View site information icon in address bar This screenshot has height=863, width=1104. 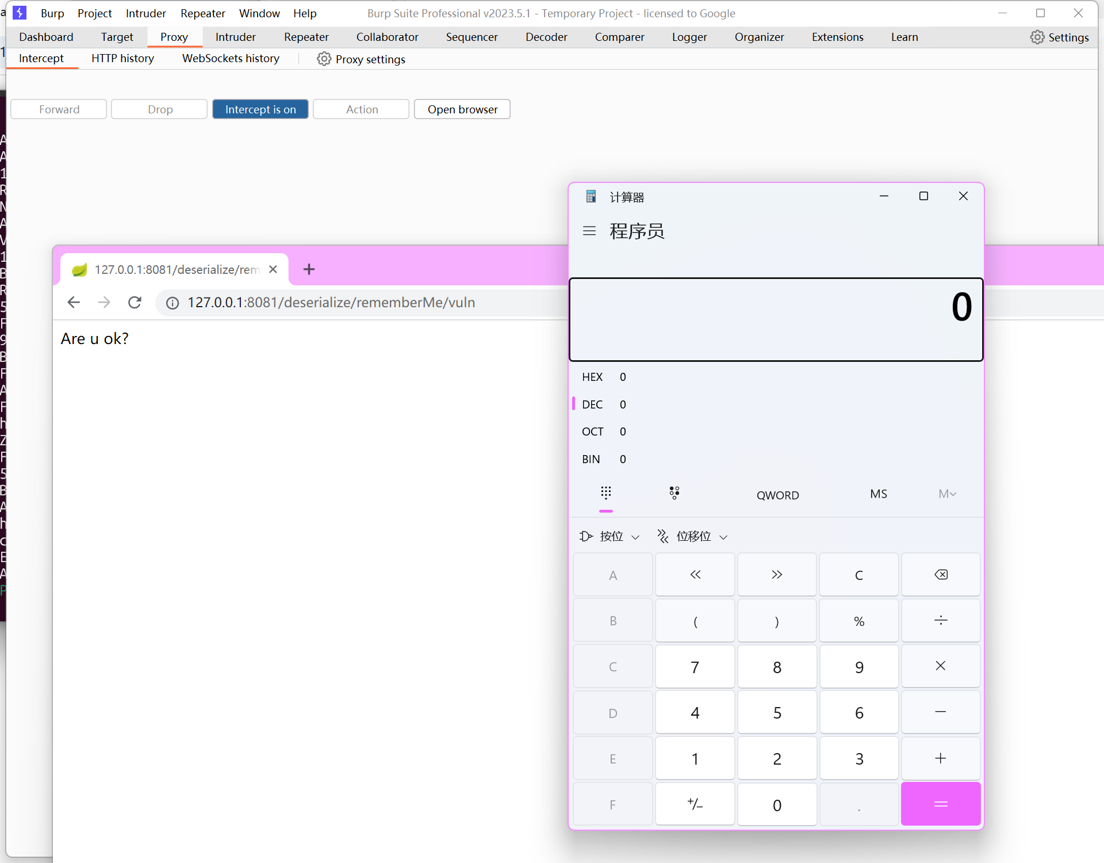(x=172, y=303)
